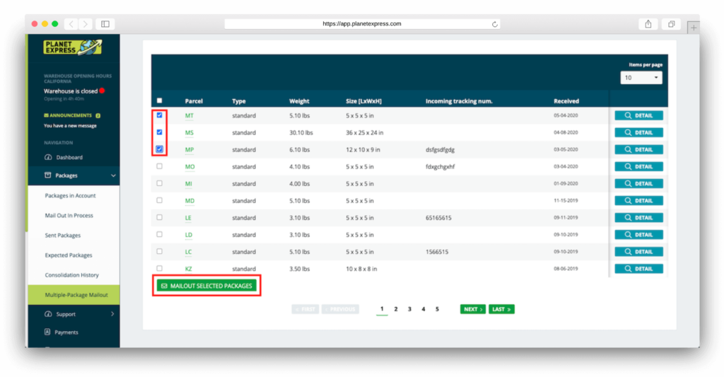Viewport: 724px width, 377px height.
Task: Reload the page using the refresh icon
Action: (494, 24)
